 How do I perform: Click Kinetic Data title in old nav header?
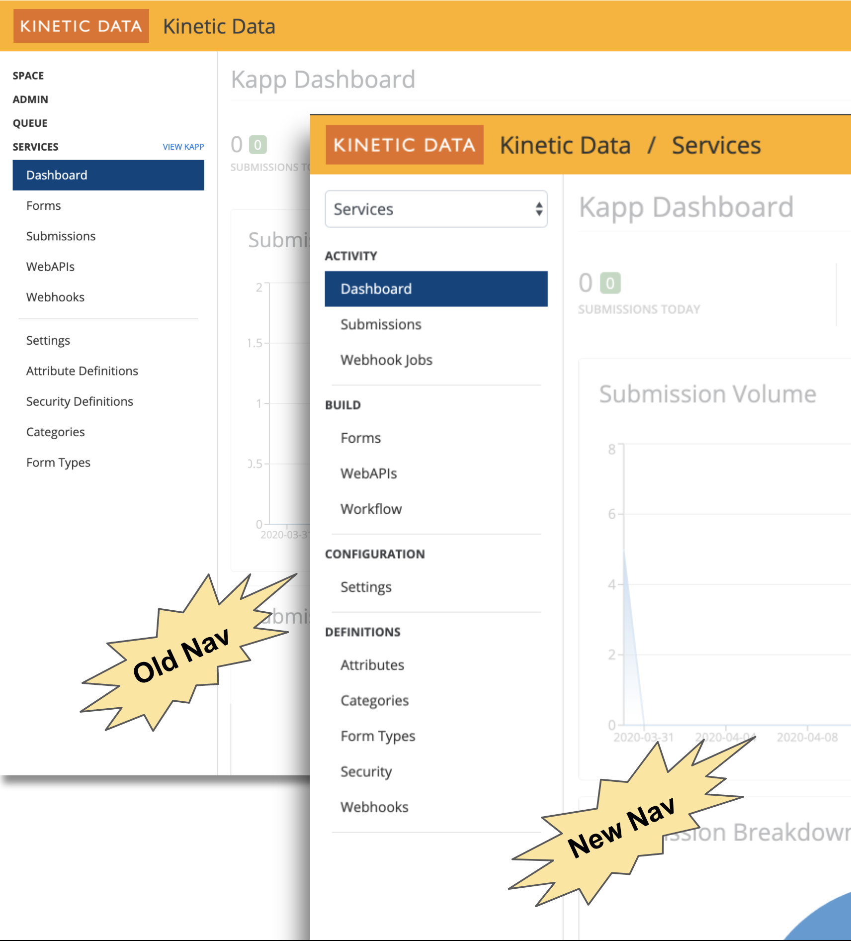pyautogui.click(x=219, y=26)
